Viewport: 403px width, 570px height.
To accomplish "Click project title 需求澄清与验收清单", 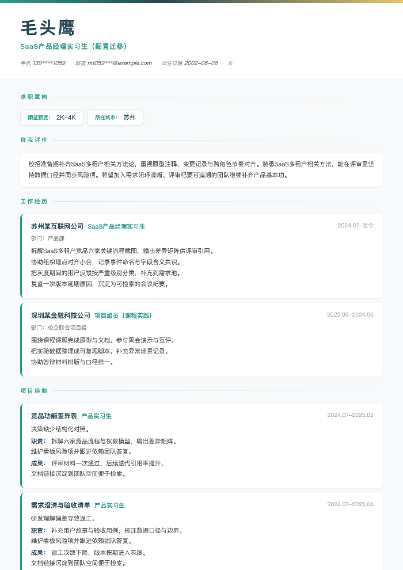I will 60,506.
